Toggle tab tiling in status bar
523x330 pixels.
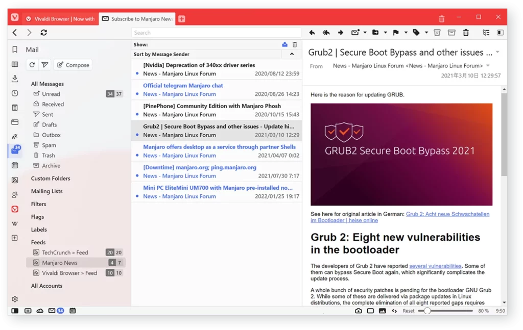[28, 311]
